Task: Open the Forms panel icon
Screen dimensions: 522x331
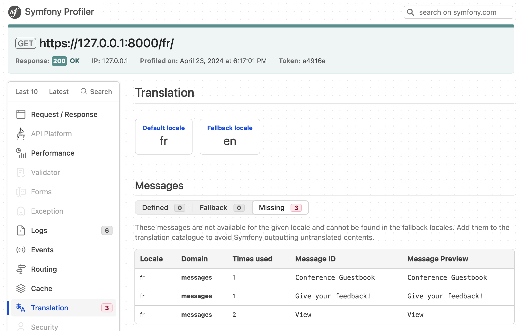Action: (x=21, y=192)
